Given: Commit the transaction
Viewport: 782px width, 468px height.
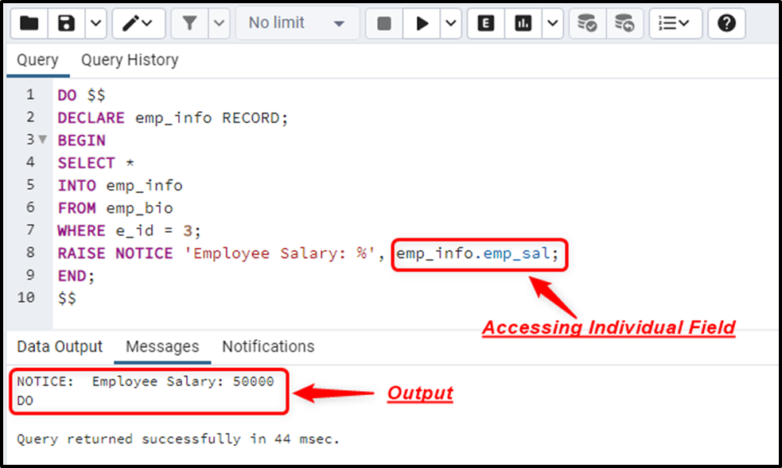Looking at the screenshot, I should tap(588, 23).
